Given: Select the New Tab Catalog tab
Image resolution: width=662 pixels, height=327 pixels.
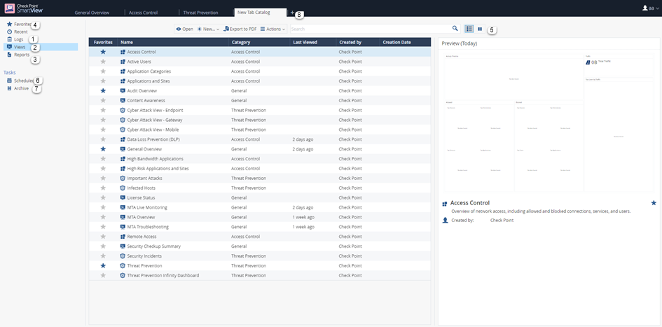Looking at the screenshot, I should click(x=260, y=13).
